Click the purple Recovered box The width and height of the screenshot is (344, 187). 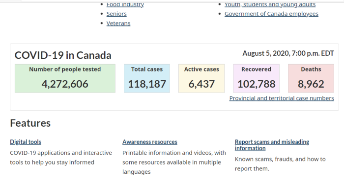coord(256,78)
